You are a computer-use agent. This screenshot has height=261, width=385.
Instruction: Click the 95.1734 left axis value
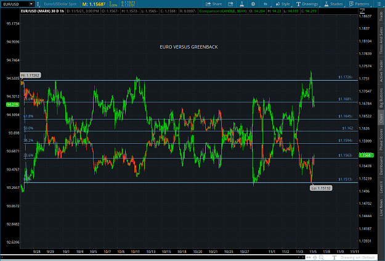pyautogui.click(x=13, y=23)
